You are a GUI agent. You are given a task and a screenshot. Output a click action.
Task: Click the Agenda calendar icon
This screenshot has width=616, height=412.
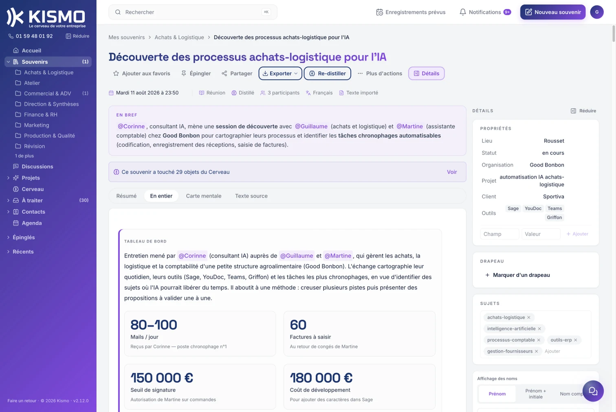16,223
